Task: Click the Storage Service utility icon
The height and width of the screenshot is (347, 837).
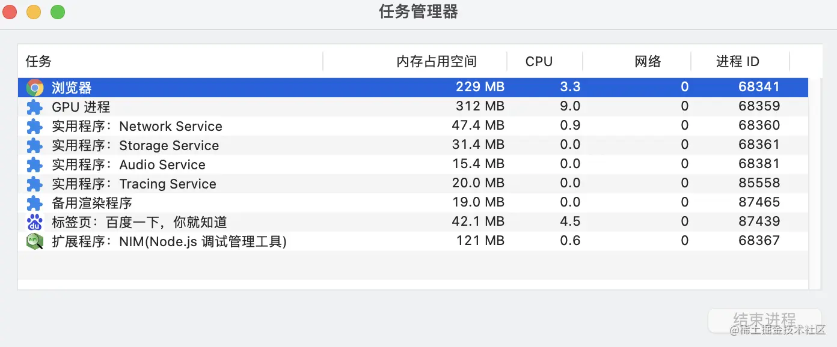Action: (x=34, y=145)
